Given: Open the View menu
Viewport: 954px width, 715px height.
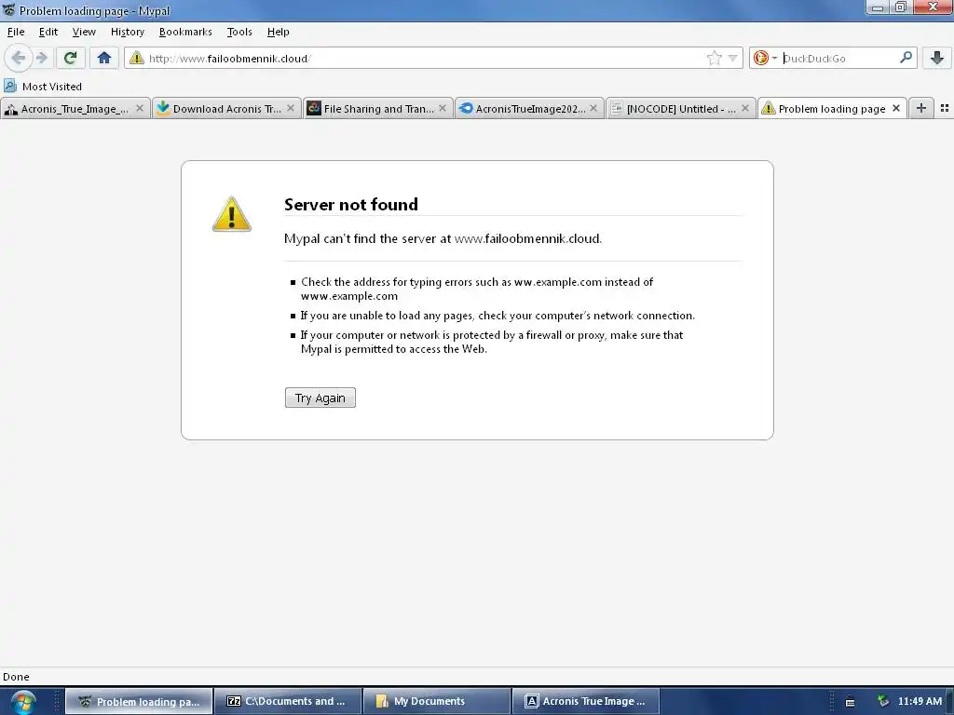Looking at the screenshot, I should 84,32.
